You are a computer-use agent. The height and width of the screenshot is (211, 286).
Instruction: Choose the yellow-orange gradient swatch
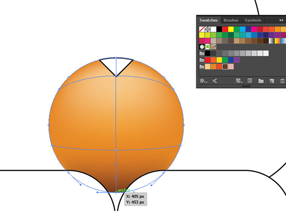pyautogui.click(x=277, y=41)
